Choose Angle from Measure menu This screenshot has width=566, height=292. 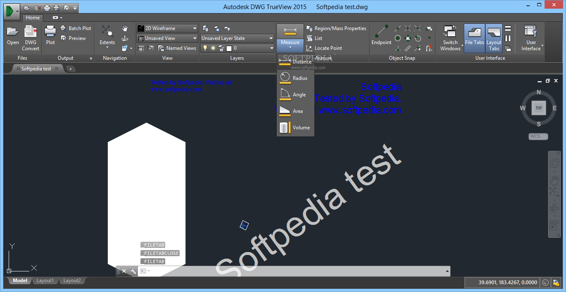[x=296, y=95]
